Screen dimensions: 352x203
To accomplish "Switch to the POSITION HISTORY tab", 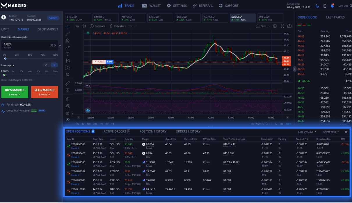I will (153, 131).
